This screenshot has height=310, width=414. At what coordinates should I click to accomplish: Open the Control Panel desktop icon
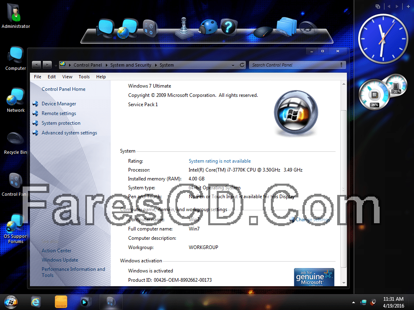(x=15, y=184)
